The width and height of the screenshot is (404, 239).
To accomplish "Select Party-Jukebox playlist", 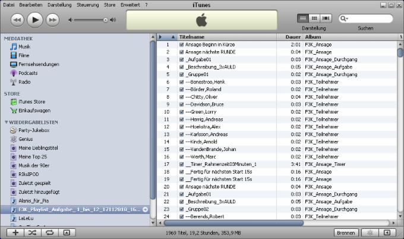I will click(x=33, y=130).
